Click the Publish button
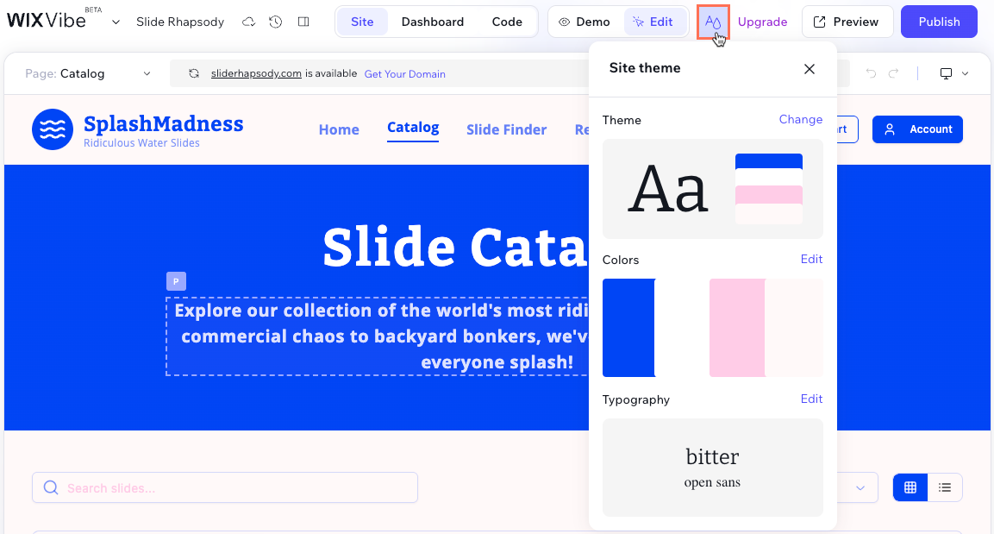Image resolution: width=994 pixels, height=534 pixels. (x=939, y=22)
